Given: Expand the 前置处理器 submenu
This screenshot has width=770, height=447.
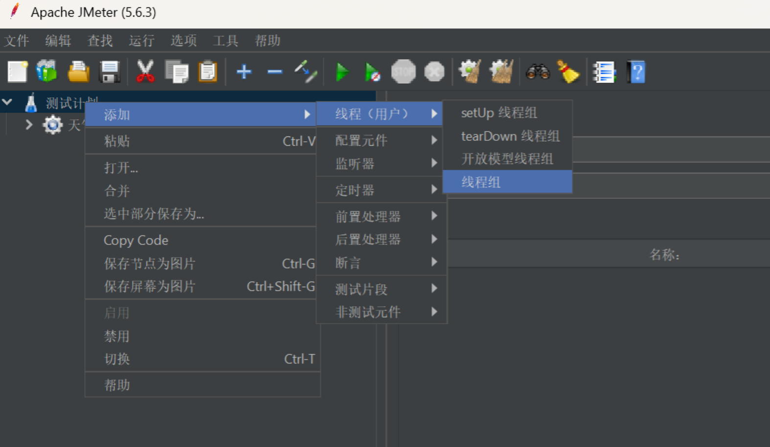Looking at the screenshot, I should tap(382, 216).
